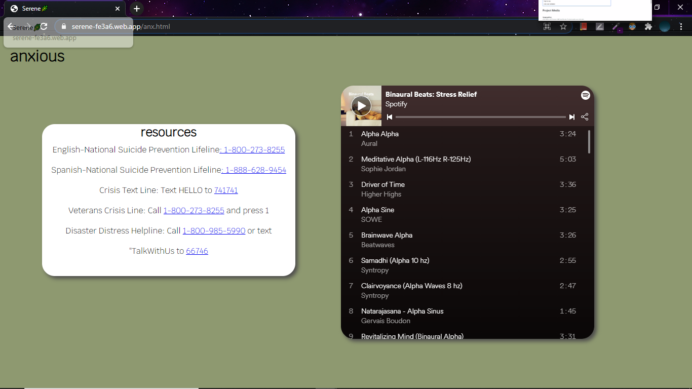Call English Lifeline link 1-800-273-8255
Viewport: 692px width, 389px height.
click(x=252, y=150)
